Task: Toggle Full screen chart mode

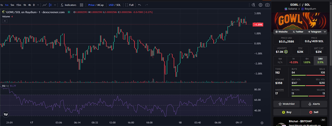Action: click(x=129, y=5)
